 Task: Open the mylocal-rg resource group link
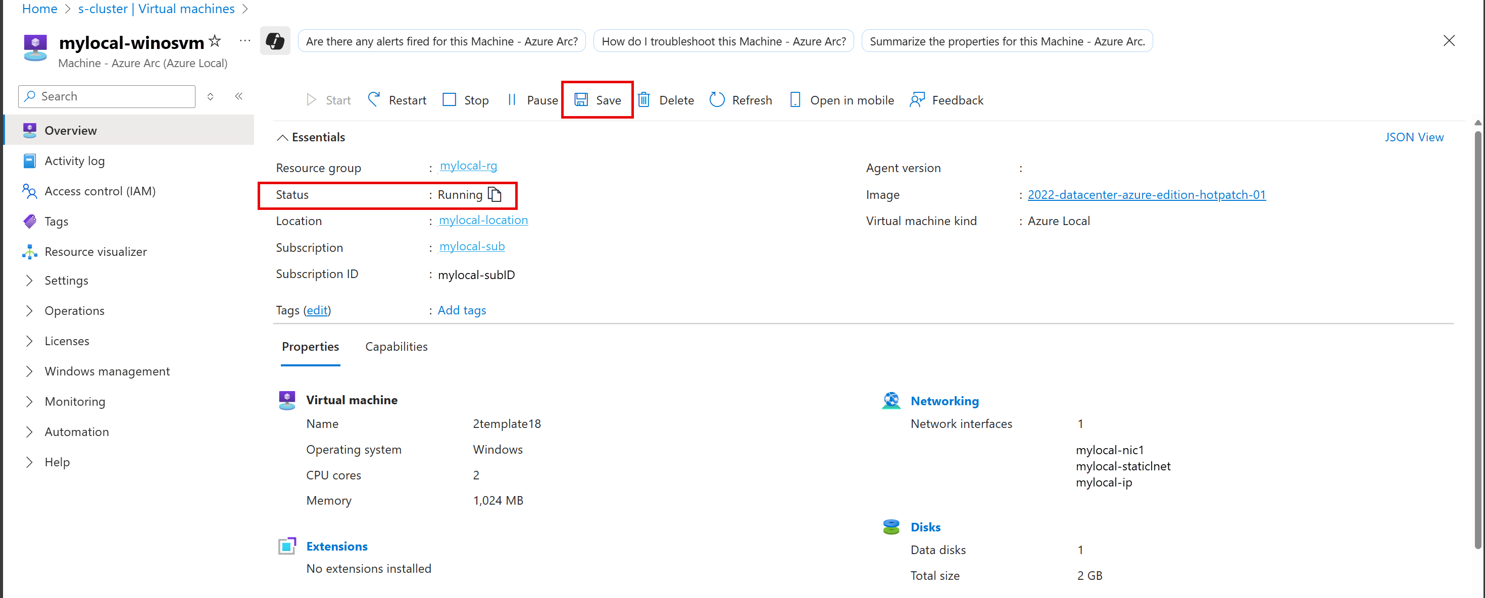coord(468,166)
